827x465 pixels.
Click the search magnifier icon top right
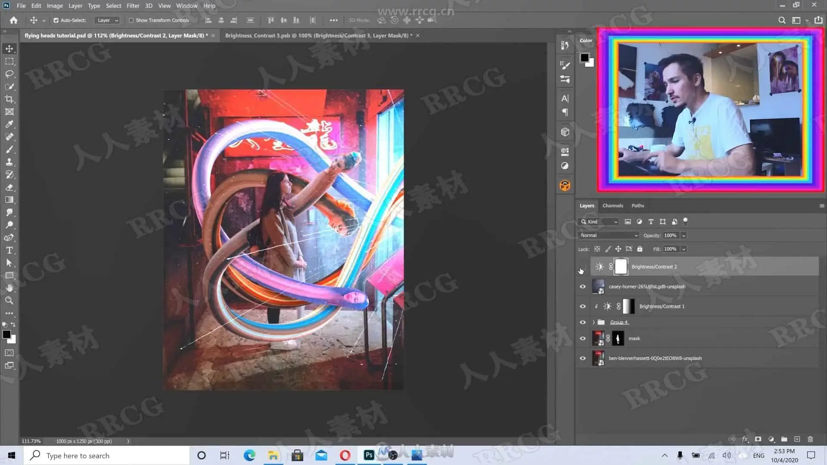[782, 20]
